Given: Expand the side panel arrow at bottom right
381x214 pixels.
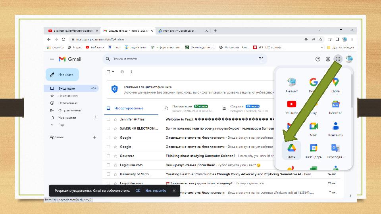Looking at the screenshot, I should tap(350, 195).
